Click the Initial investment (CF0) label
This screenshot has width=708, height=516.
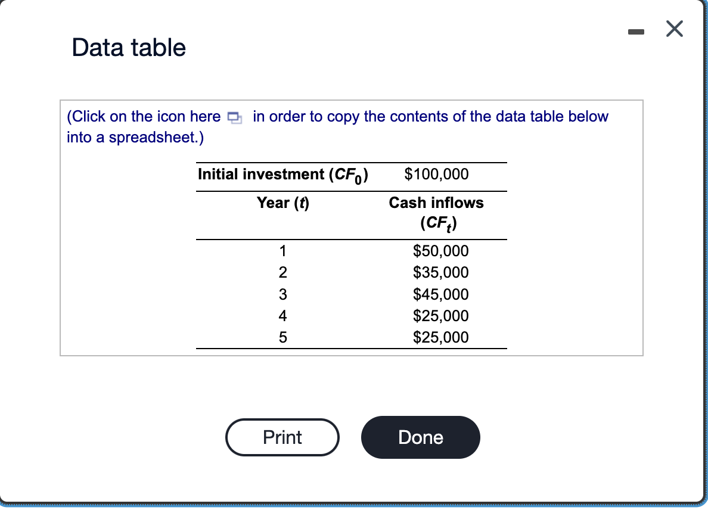(x=282, y=174)
